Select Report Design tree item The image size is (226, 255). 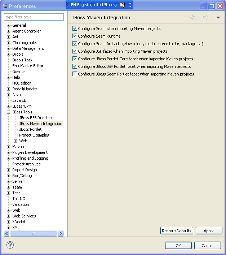(25, 170)
